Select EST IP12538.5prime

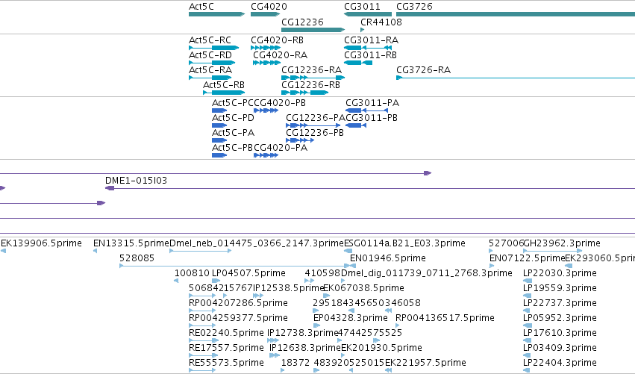[258, 296]
